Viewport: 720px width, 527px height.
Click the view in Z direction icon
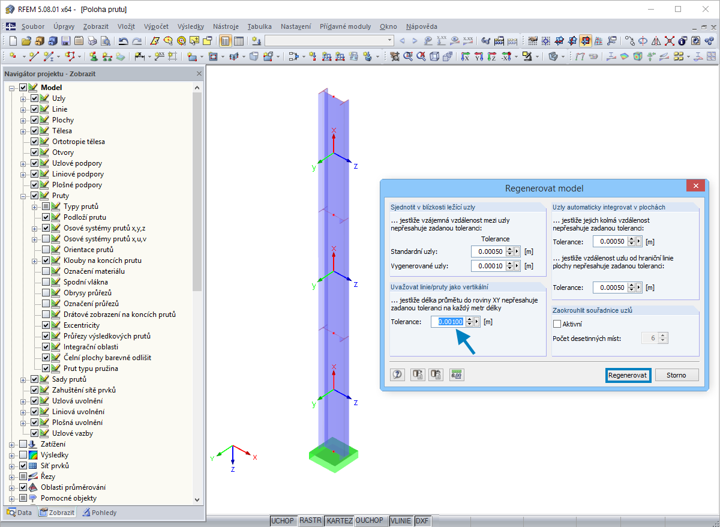pyautogui.click(x=492, y=57)
